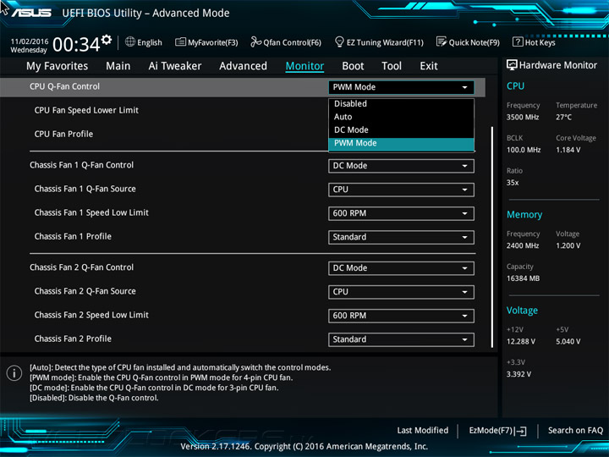Open Chassis Fan 1 Q-Fan Source dropdown
Image resolution: width=609 pixels, height=457 pixels.
coord(401,190)
